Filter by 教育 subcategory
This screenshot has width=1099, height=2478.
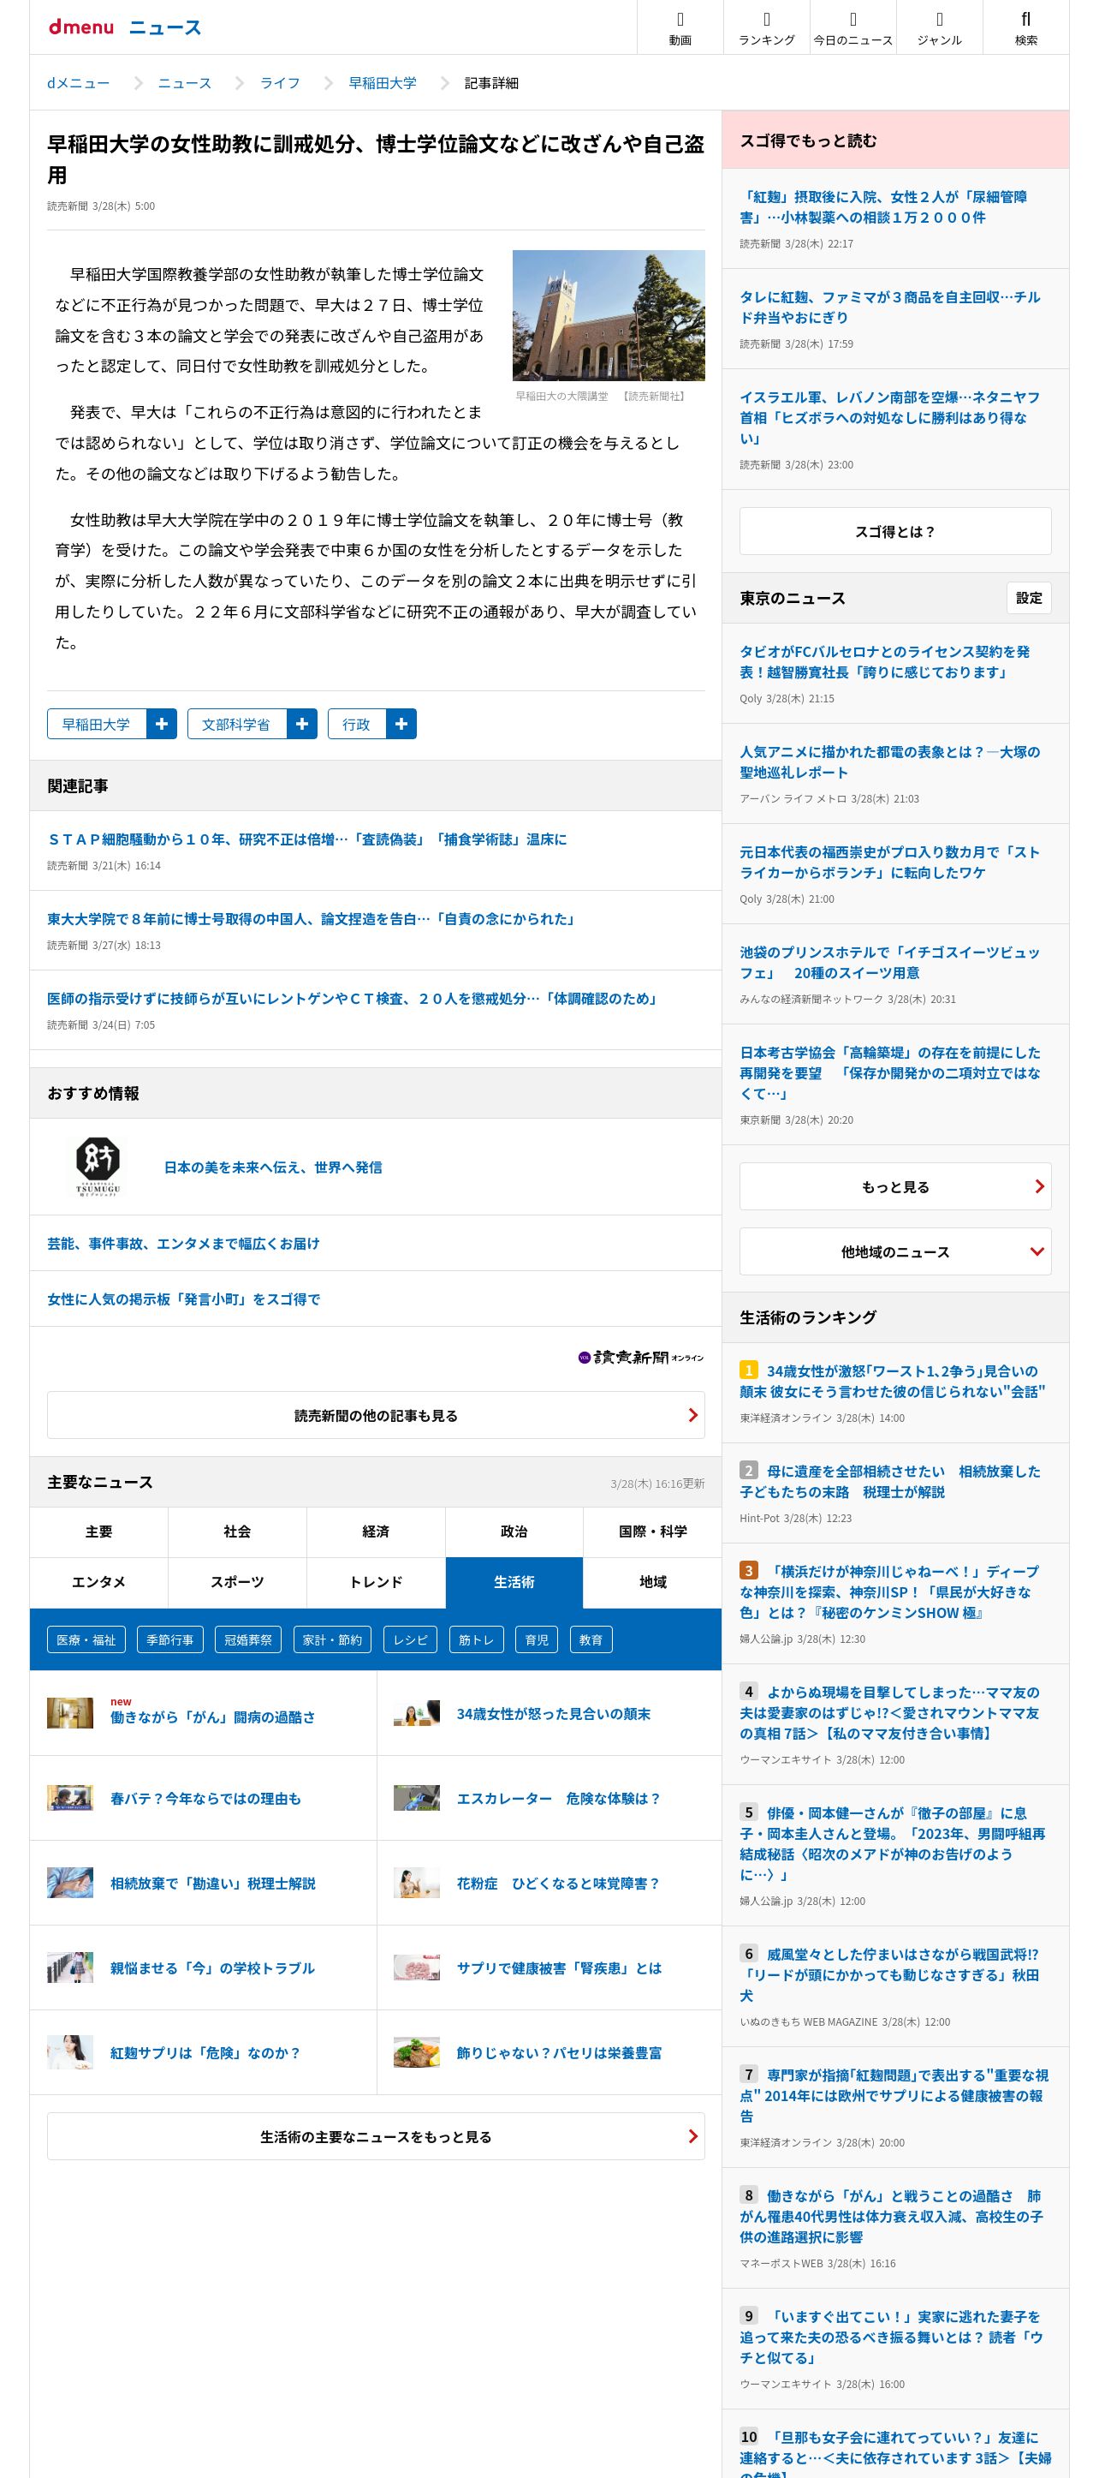[x=591, y=1639]
